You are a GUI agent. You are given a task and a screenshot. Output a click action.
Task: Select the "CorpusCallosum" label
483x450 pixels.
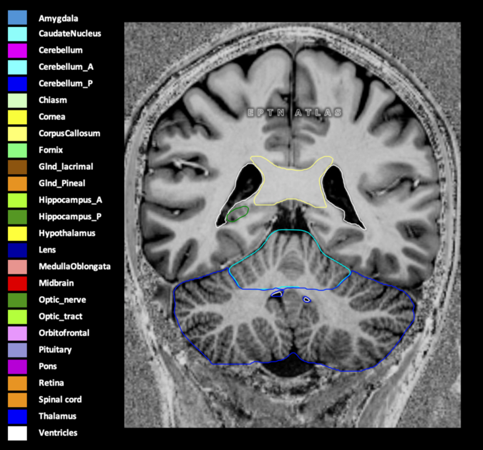tap(70, 133)
